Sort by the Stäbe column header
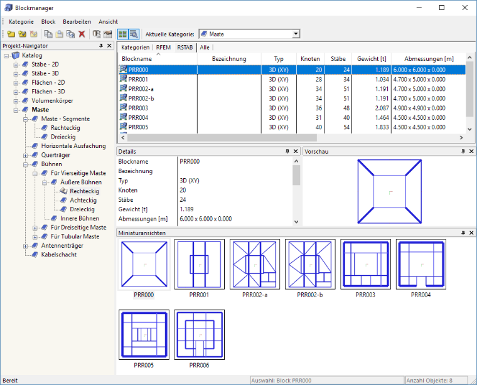The width and height of the screenshot is (477, 385). tap(338, 59)
